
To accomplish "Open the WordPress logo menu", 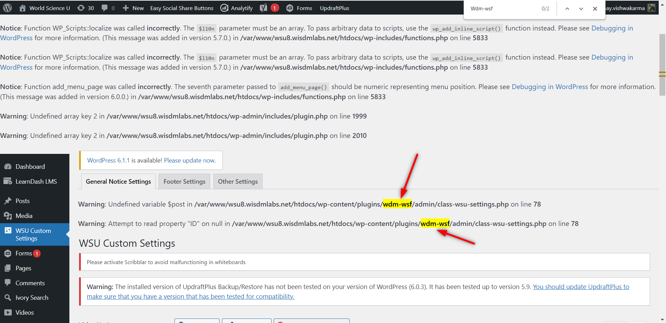I will coord(8,8).
